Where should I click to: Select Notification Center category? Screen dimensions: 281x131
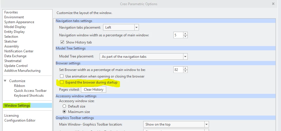click(19, 51)
